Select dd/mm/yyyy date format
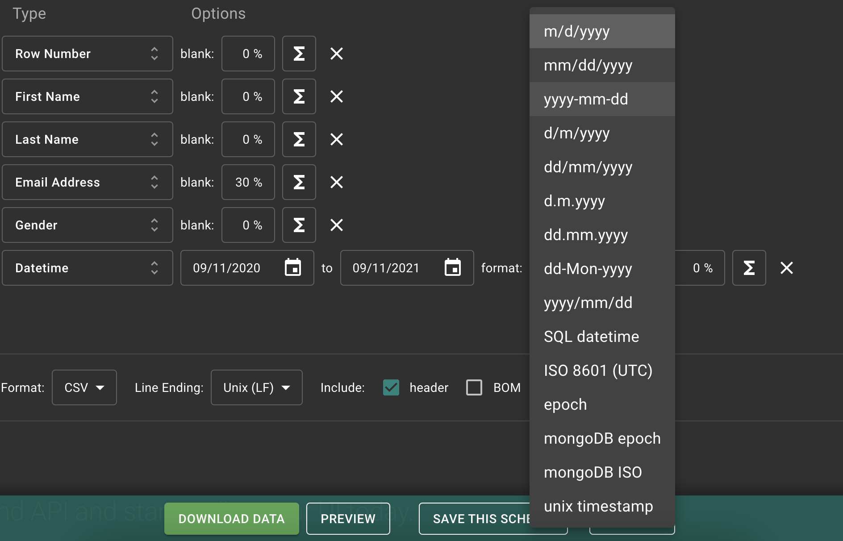The width and height of the screenshot is (843, 541). [x=602, y=167]
